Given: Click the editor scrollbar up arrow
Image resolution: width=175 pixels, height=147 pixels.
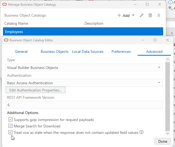Looking at the screenshot, I should pyautogui.click(x=167, y=59).
